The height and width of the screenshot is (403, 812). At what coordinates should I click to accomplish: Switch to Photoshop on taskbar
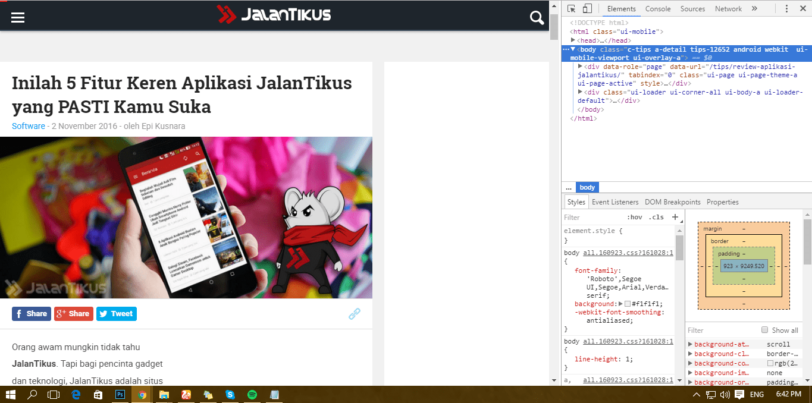120,394
